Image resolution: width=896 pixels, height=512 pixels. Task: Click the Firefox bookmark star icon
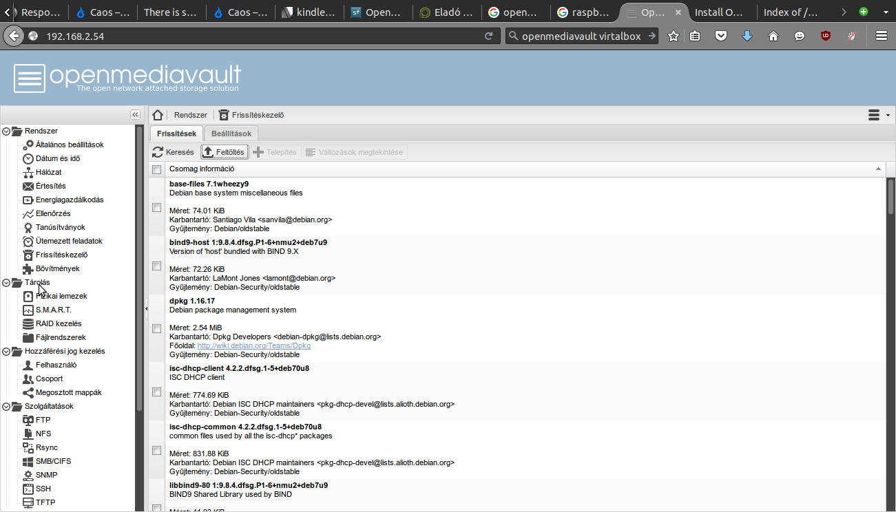[x=674, y=36]
